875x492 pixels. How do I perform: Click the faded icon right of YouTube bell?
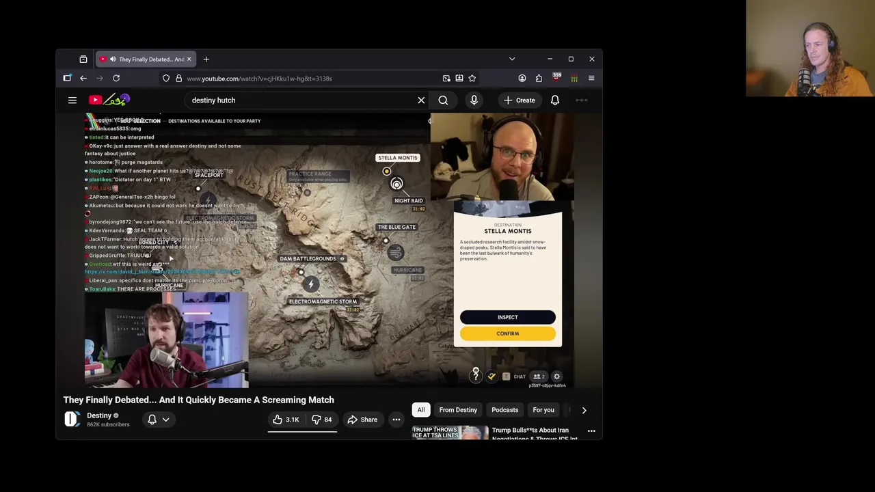click(582, 100)
